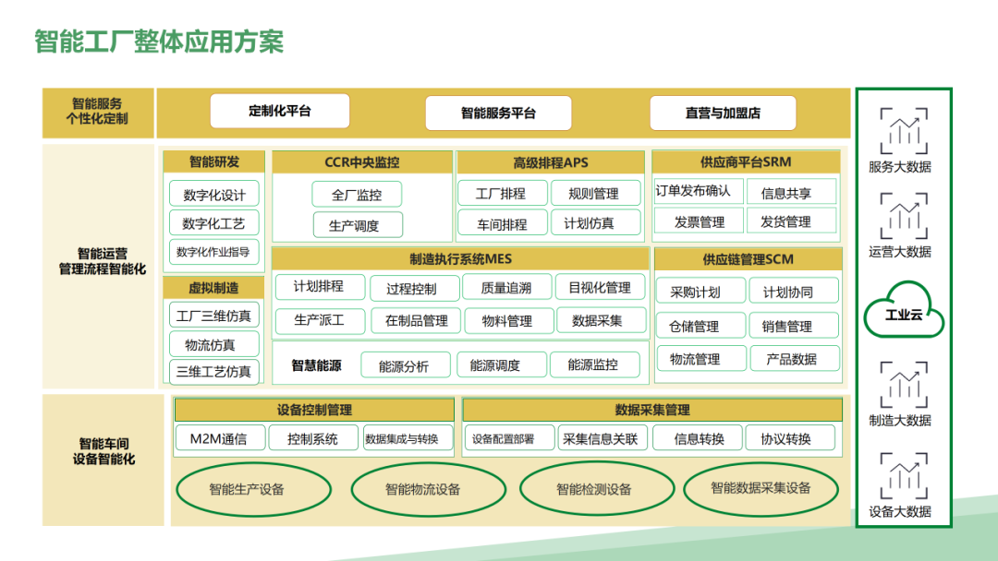This screenshot has height=561, width=998.
Task: Click the 智慧能源 label
Action: tap(316, 365)
